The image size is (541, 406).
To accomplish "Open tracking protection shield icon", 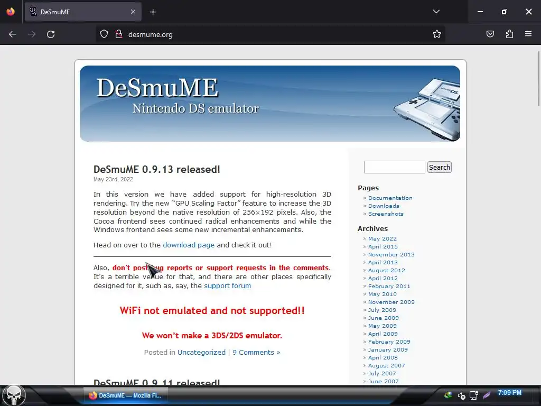I will click(104, 34).
